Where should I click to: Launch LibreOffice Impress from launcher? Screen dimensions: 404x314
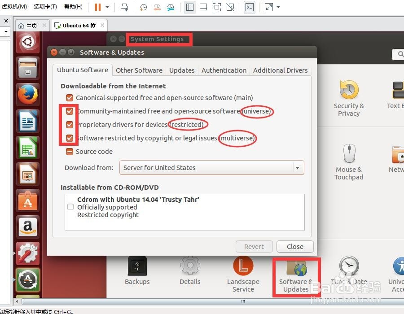[28, 174]
